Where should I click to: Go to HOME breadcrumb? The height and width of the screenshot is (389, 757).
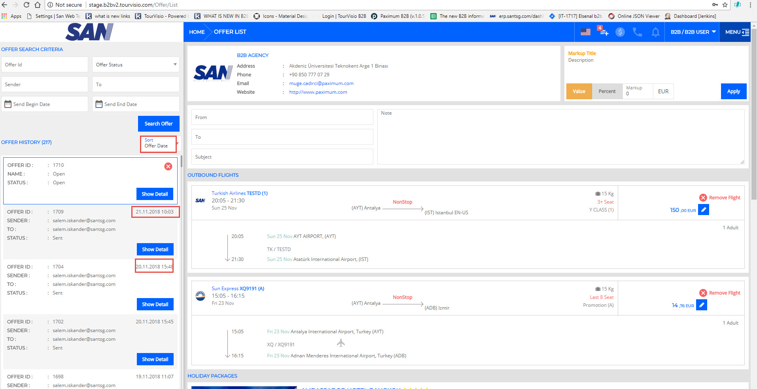(197, 32)
